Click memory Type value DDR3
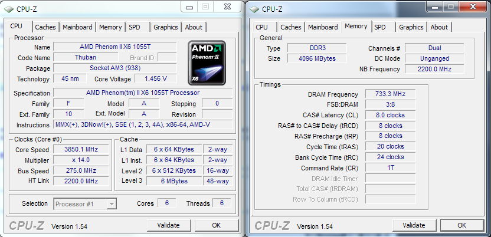The height and width of the screenshot is (237, 491). coord(317,48)
